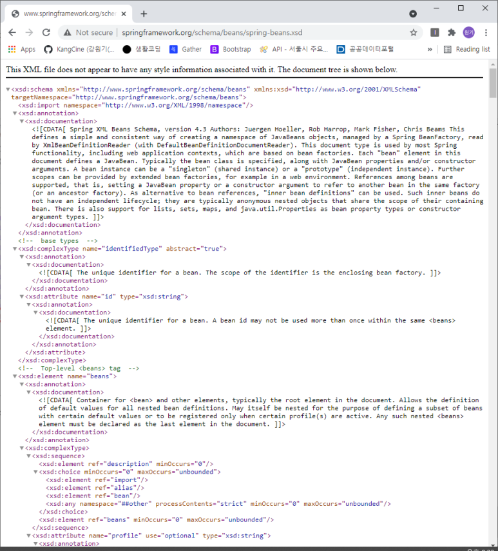Open the Bootstrap bookmark
The image size is (498, 551).
[x=231, y=49]
